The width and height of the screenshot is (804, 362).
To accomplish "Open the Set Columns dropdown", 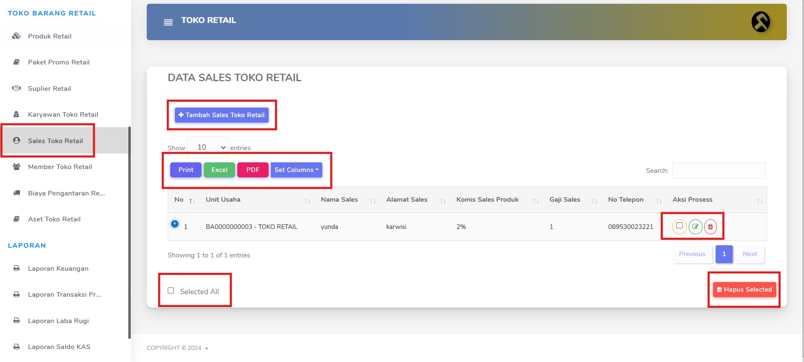I will (x=296, y=170).
